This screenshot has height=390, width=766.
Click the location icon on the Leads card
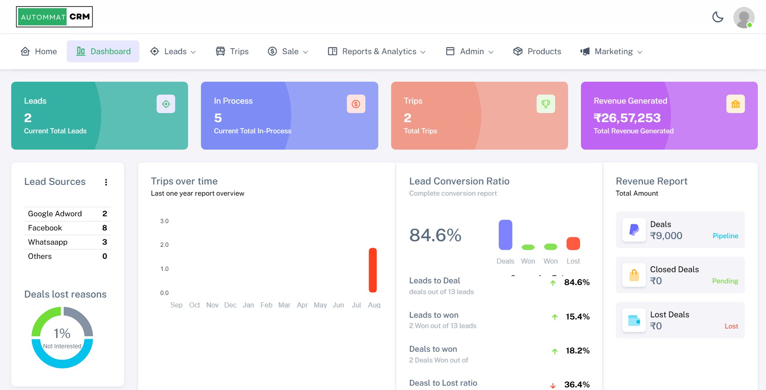166,104
